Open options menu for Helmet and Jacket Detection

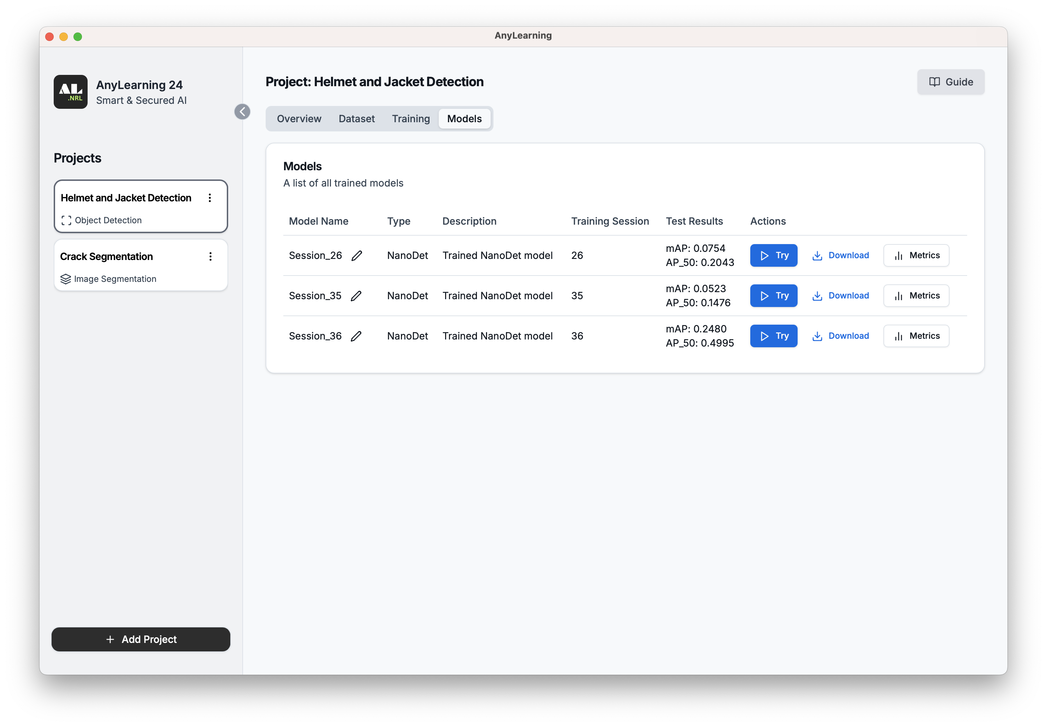(x=210, y=198)
